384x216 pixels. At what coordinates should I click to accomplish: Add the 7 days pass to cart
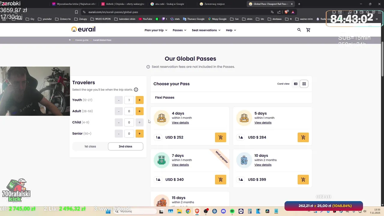tap(220, 180)
